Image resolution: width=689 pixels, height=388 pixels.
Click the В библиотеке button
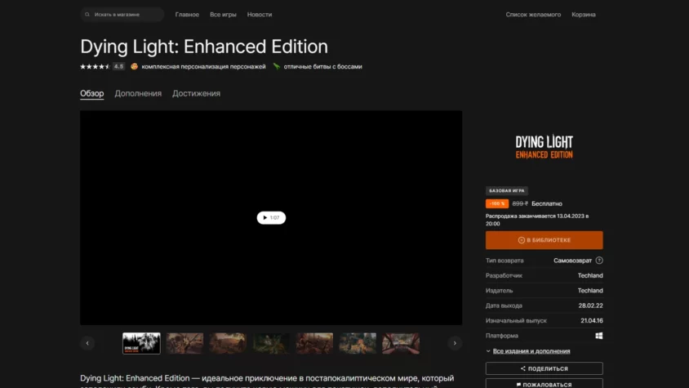pyautogui.click(x=544, y=240)
